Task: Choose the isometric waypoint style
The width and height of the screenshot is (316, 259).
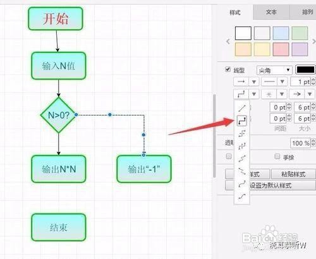Action: pyautogui.click(x=242, y=159)
